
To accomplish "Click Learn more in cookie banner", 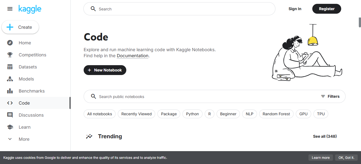I will pos(321,157).
